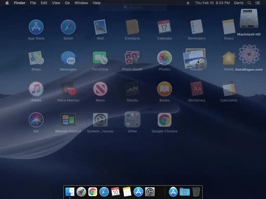This screenshot has width=266, height=199.
Task: Launch the Home app
Action: tap(229, 58)
